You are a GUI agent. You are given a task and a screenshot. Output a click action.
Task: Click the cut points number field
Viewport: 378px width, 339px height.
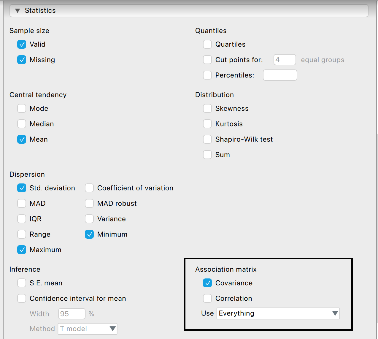tap(285, 60)
